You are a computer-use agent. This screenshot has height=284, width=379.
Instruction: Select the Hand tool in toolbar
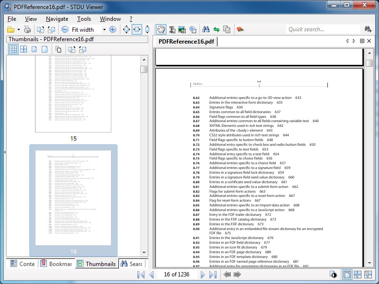[161, 29]
